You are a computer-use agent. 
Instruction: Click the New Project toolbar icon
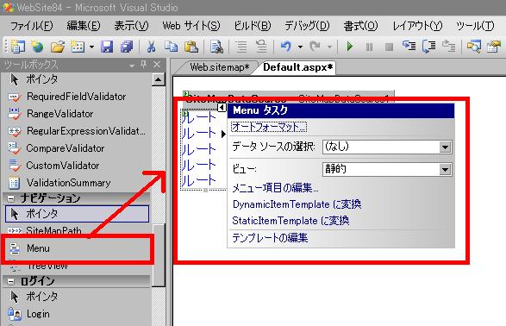click(17, 47)
